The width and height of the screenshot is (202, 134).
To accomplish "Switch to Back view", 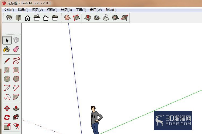I will pyautogui.click(x=46, y=18).
